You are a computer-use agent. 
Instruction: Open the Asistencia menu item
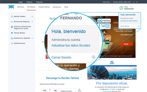tap(57, 7)
